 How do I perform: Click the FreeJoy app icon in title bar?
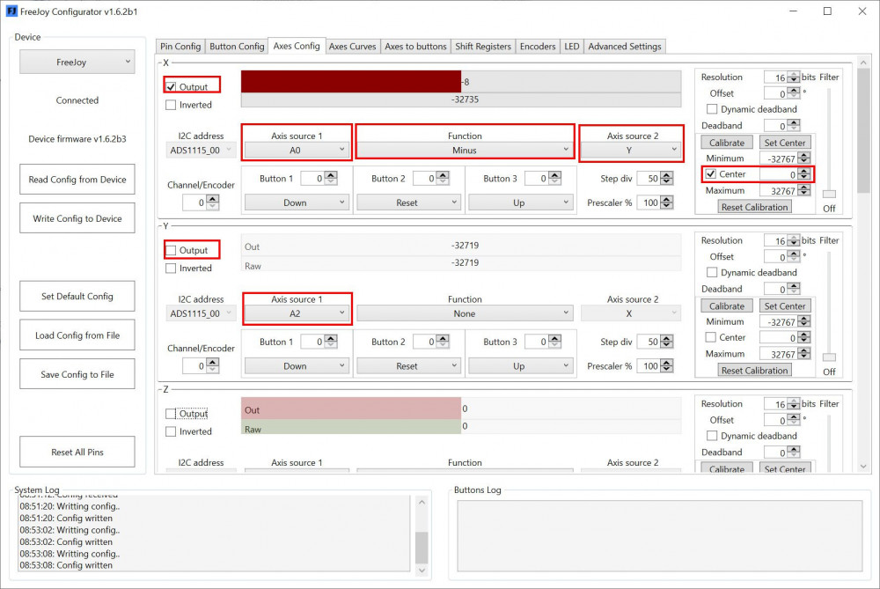click(x=11, y=11)
